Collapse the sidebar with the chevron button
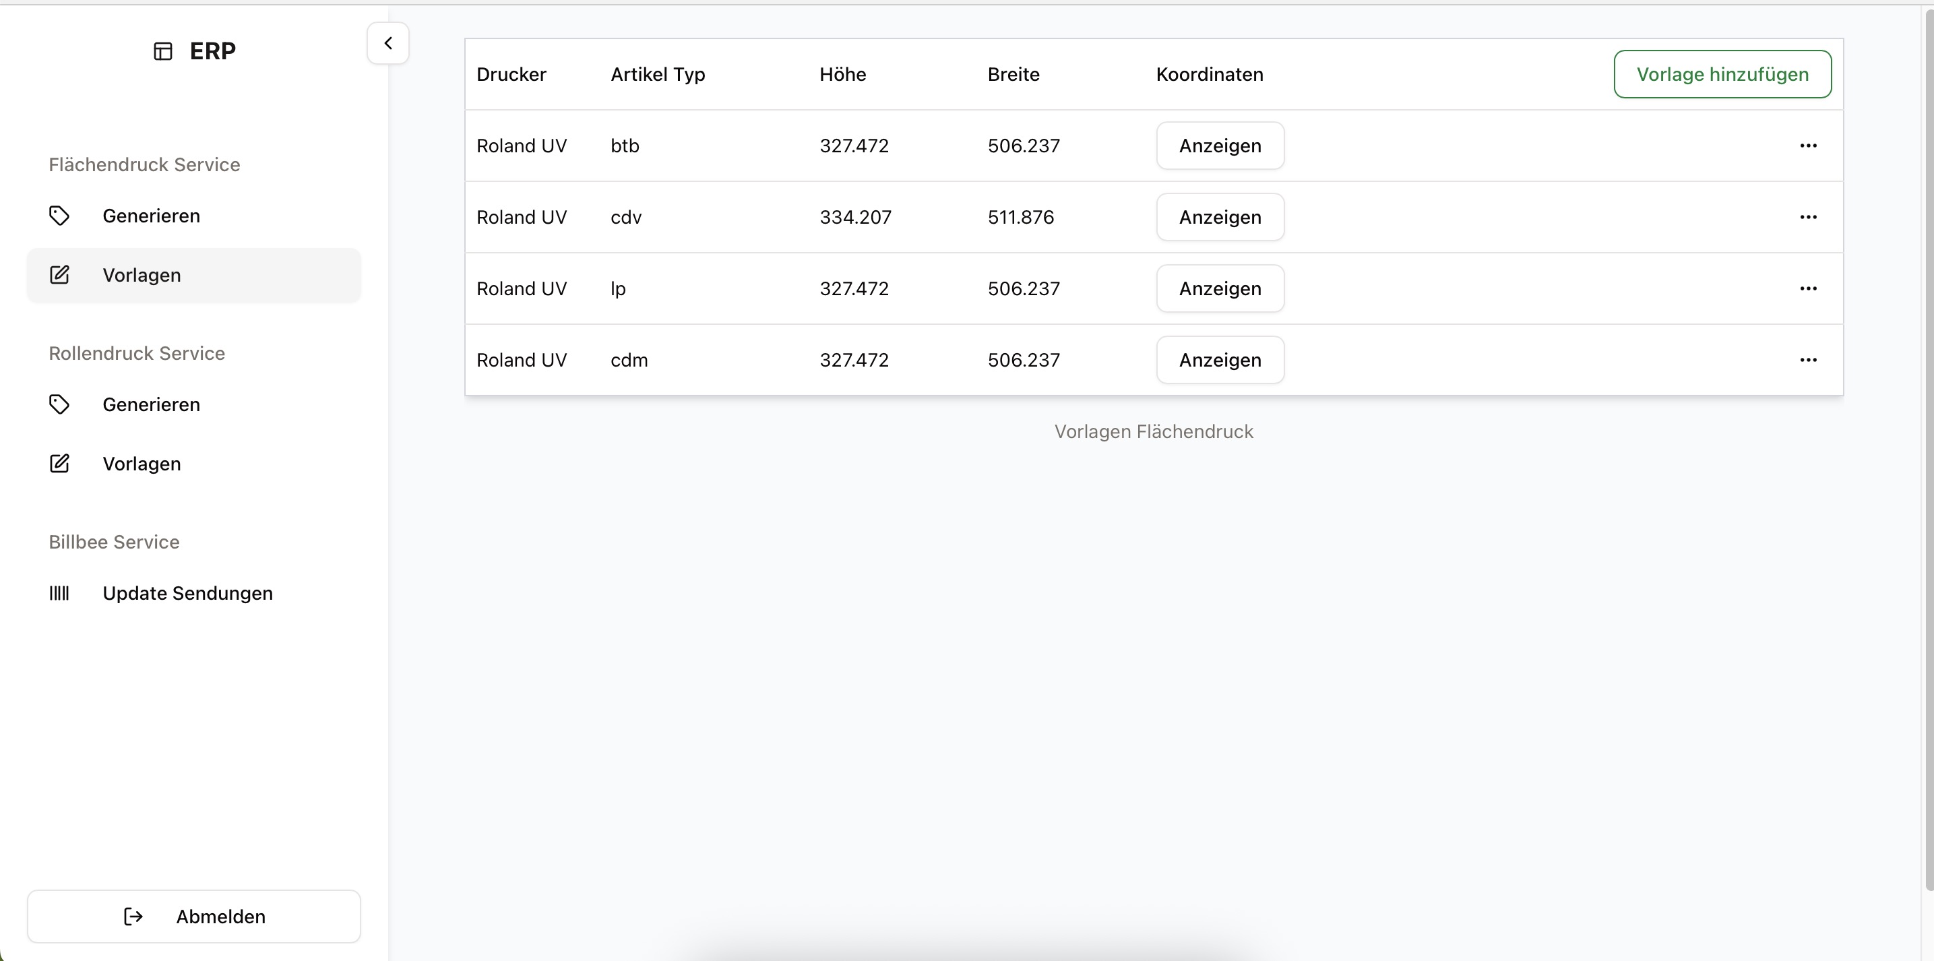This screenshot has width=1934, height=961. coord(387,44)
